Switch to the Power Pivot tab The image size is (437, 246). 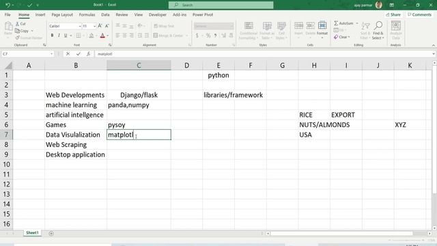203,14
